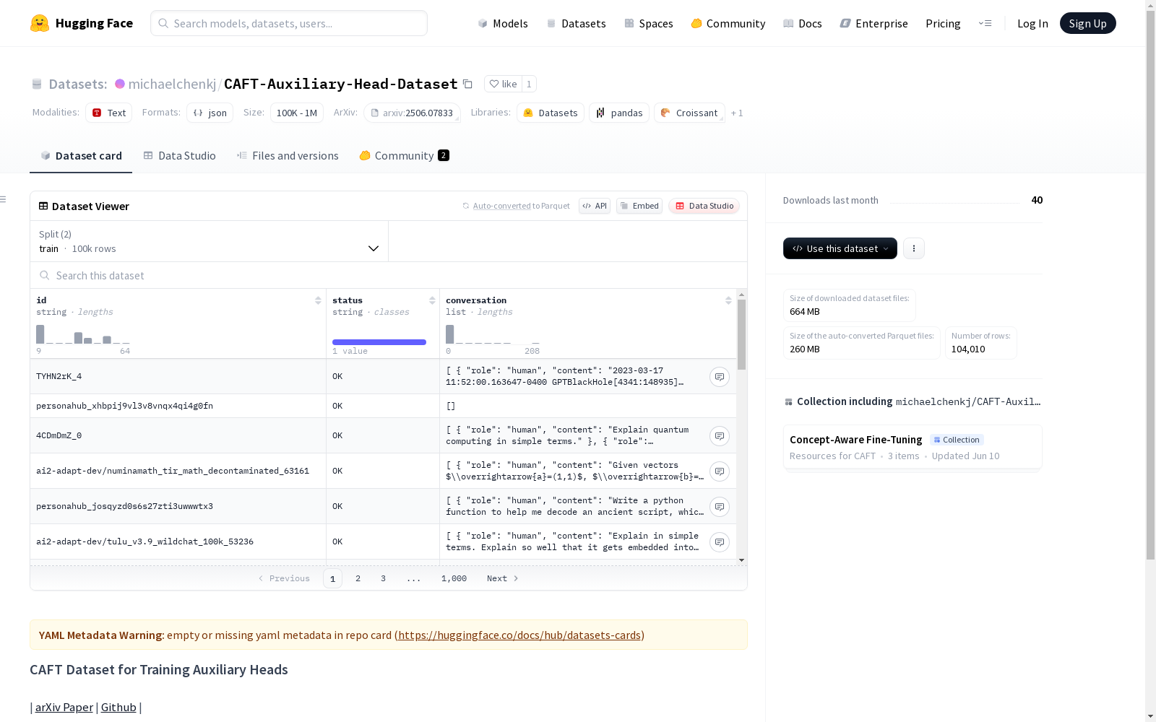
Task: Click the michaelchenkj avatar icon
Action: [x=120, y=84]
